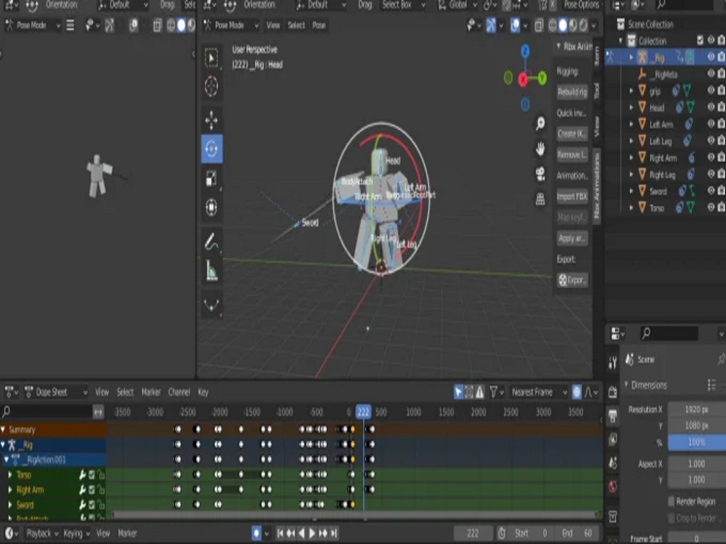
Task: Open the Pose Mode dropdown in main viewport
Action: 231,25
